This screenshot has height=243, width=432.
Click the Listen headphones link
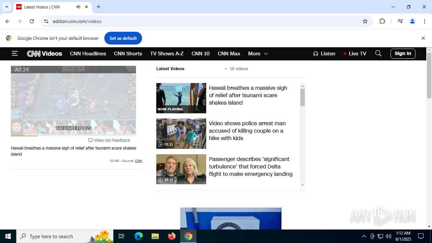324,54
